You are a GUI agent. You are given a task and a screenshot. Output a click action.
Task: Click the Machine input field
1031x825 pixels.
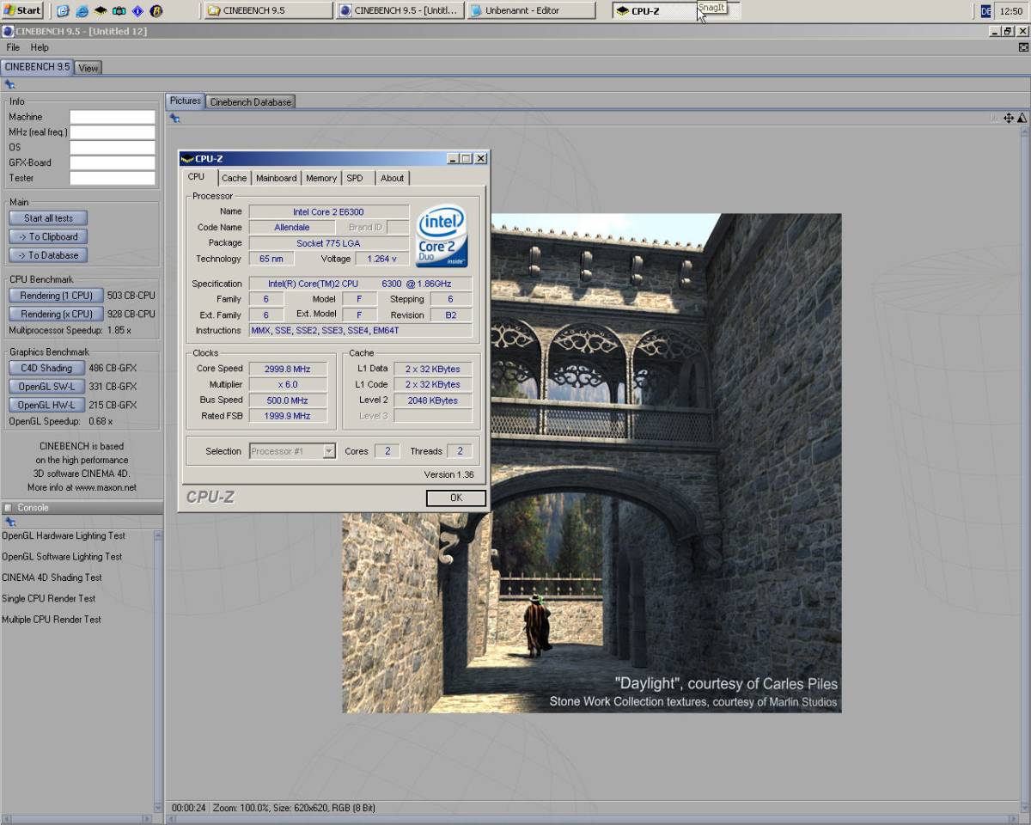click(112, 117)
